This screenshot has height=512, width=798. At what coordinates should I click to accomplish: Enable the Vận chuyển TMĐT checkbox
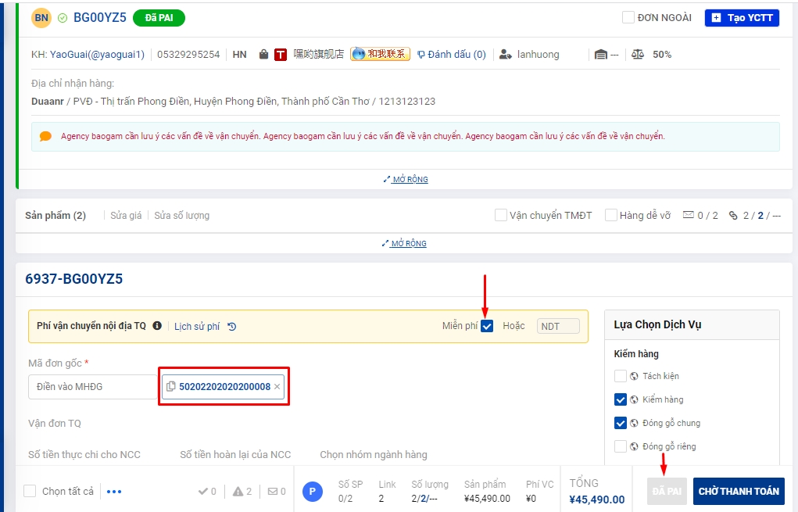(500, 216)
